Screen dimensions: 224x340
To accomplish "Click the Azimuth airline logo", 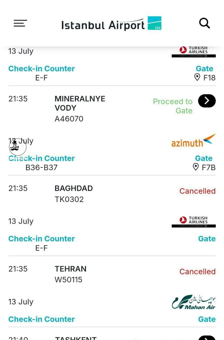I will tap(193, 141).
